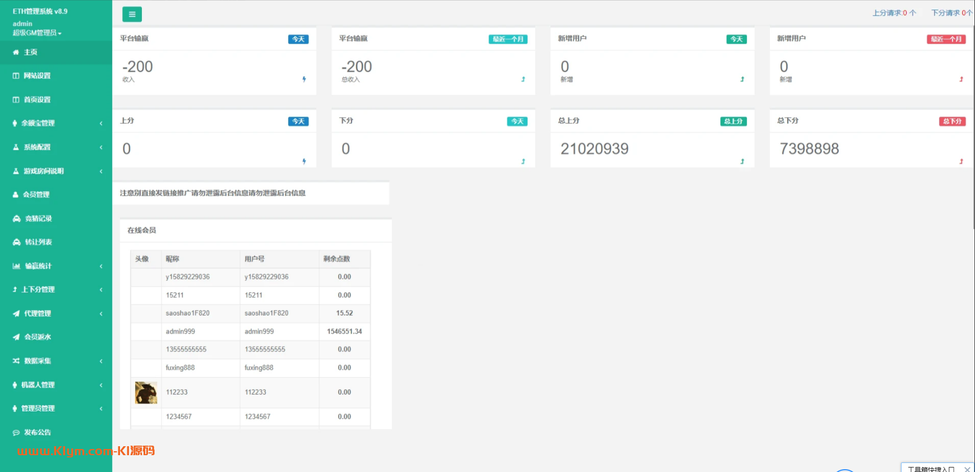Image resolution: width=975 pixels, height=472 pixels.
Task: Open 发布公告 via its chat-bubble icon
Action: 16,432
